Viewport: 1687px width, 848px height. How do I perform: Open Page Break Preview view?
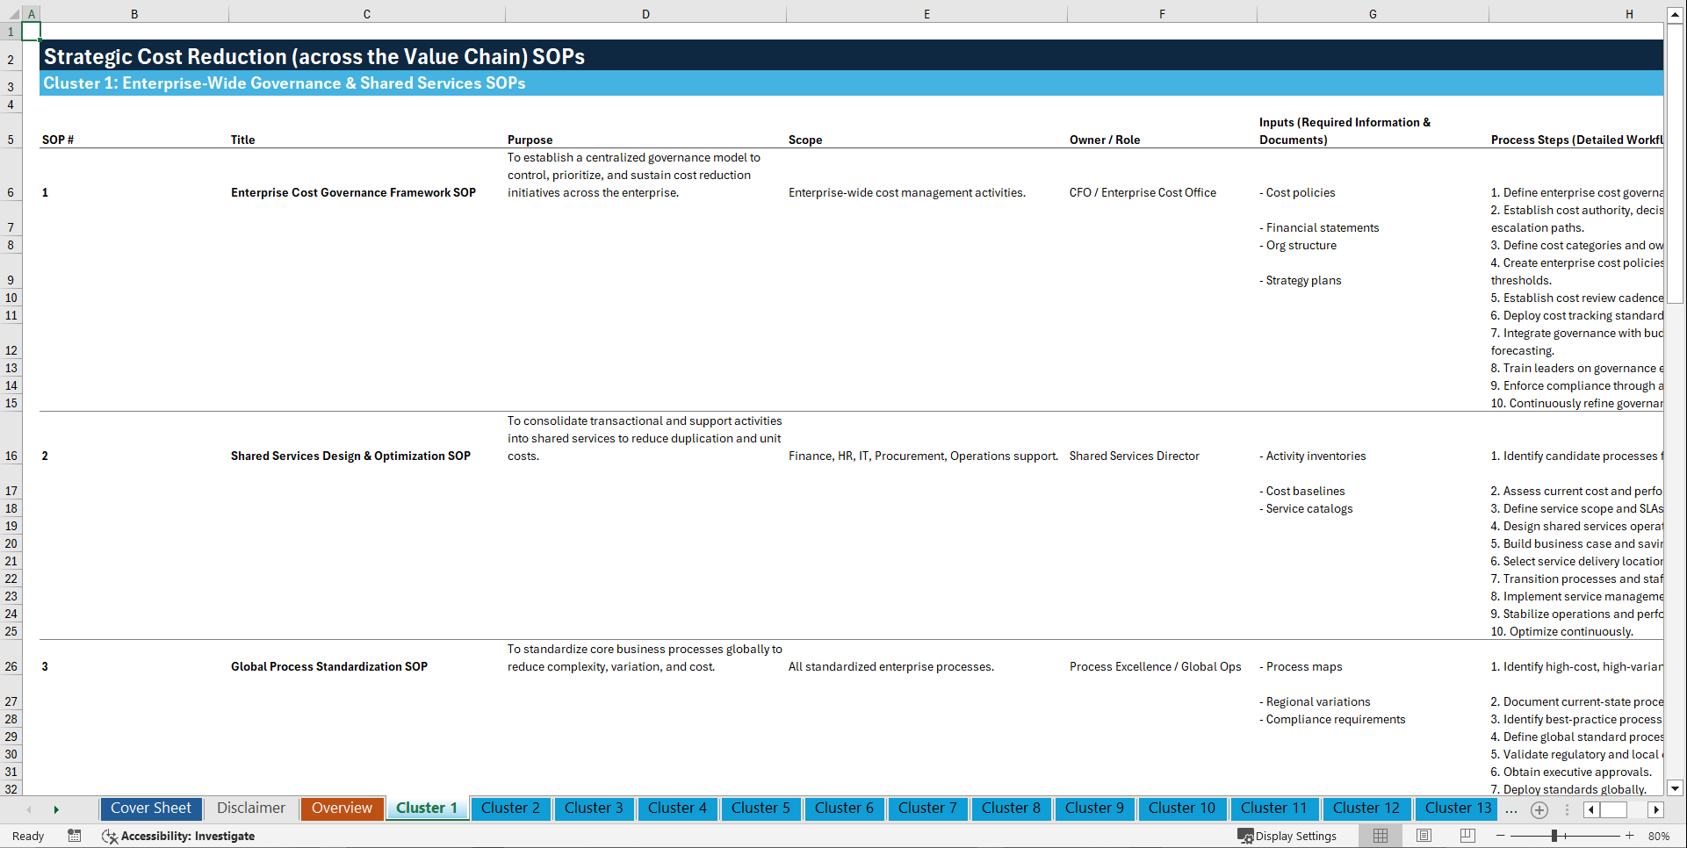pyautogui.click(x=1467, y=836)
